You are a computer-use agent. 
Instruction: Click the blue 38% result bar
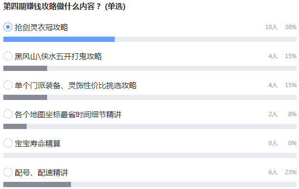59,40
